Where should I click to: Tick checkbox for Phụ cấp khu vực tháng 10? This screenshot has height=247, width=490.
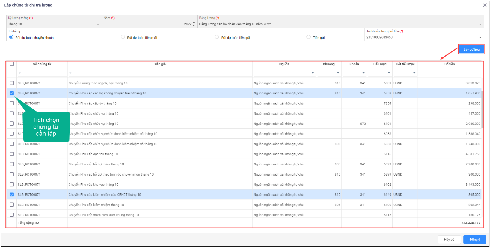point(12,185)
